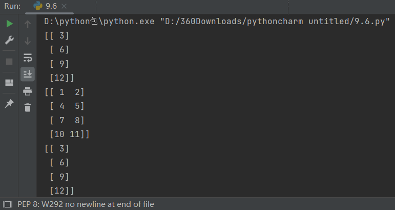Jump down the stack trace arrow

coord(28,41)
